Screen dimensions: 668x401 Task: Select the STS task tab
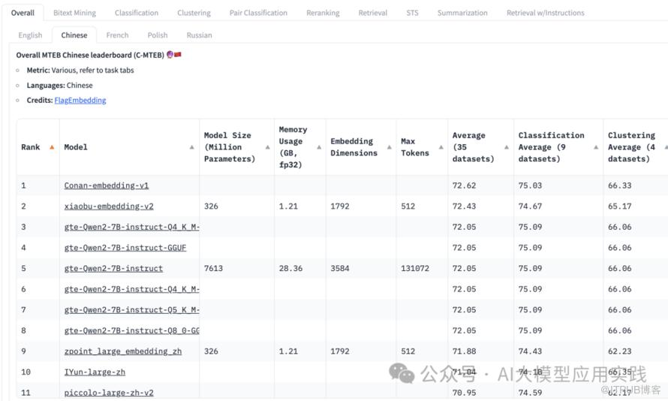(412, 13)
